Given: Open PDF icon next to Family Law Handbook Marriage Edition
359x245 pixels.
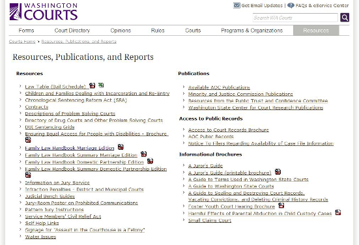Looking at the screenshot, I should pyautogui.click(x=121, y=147).
